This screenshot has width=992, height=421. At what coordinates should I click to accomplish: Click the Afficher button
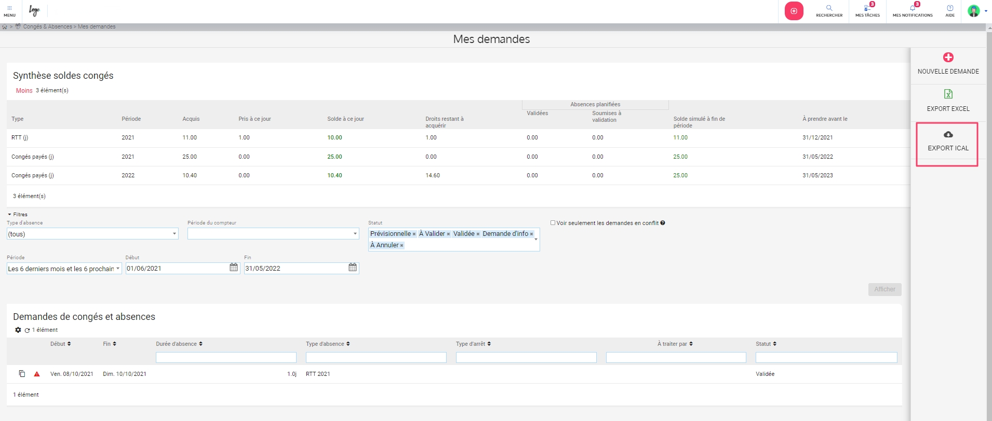pyautogui.click(x=884, y=289)
